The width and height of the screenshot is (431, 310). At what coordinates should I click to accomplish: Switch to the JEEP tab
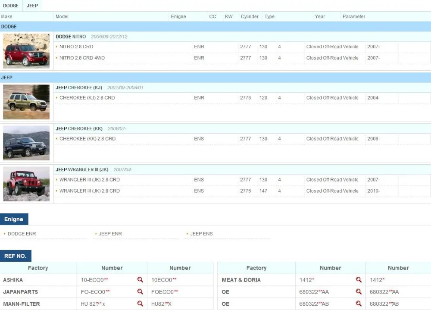(x=32, y=6)
